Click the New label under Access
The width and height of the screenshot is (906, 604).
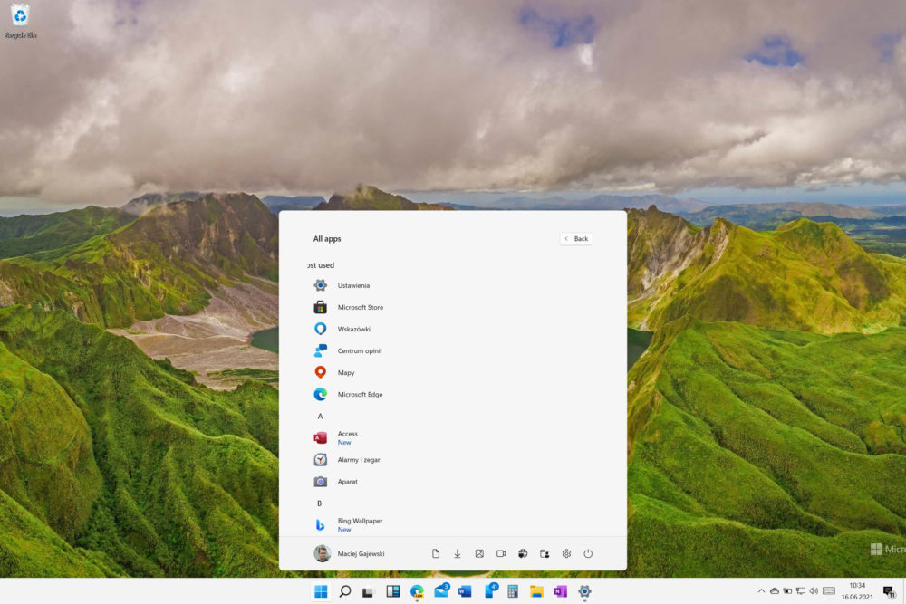[344, 442]
